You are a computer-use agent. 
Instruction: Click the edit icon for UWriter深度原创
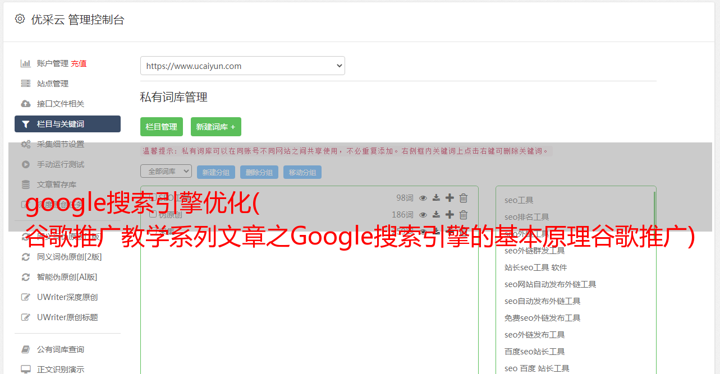[26, 297]
